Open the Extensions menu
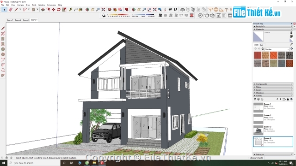The height and width of the screenshot is (166, 296). pos(51,5)
